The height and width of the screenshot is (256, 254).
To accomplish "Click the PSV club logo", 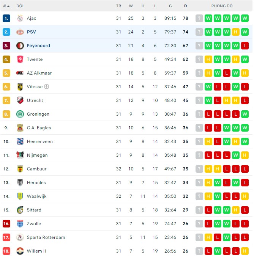I will pyautogui.click(x=20, y=32).
